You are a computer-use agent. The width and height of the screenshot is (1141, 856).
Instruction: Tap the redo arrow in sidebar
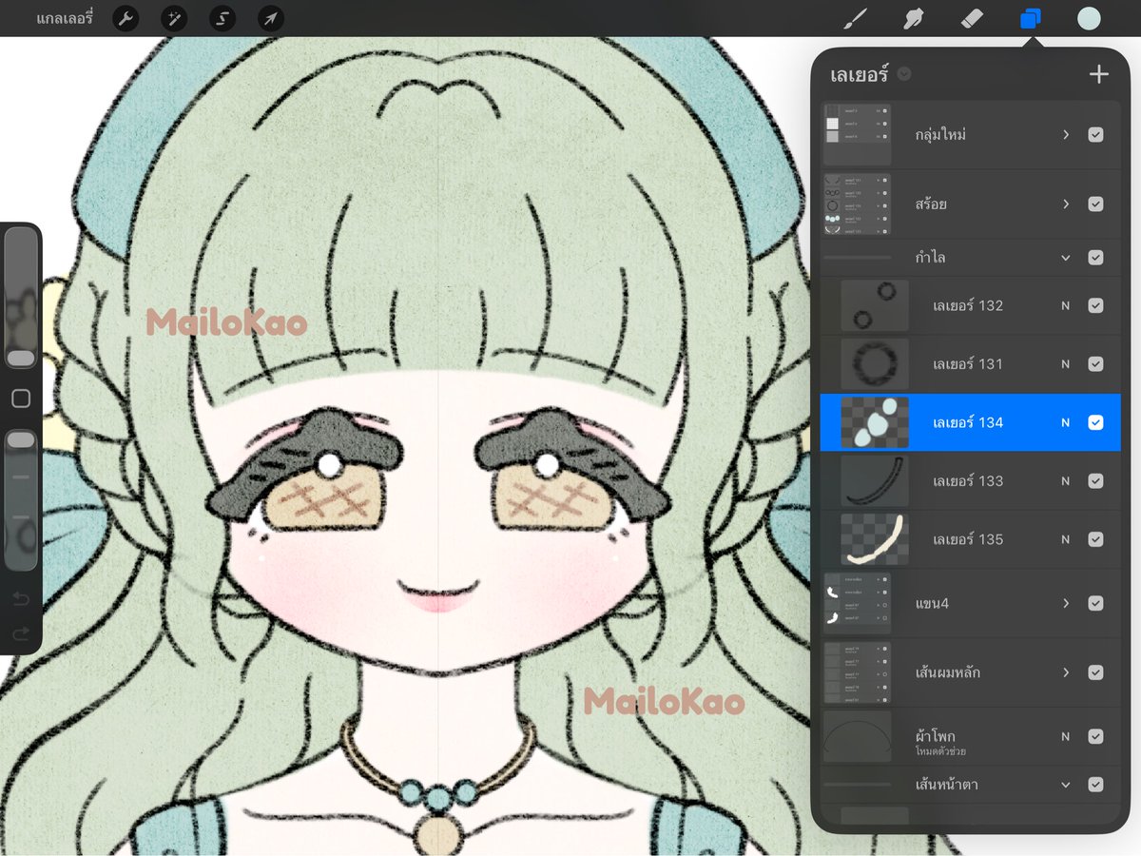click(21, 633)
